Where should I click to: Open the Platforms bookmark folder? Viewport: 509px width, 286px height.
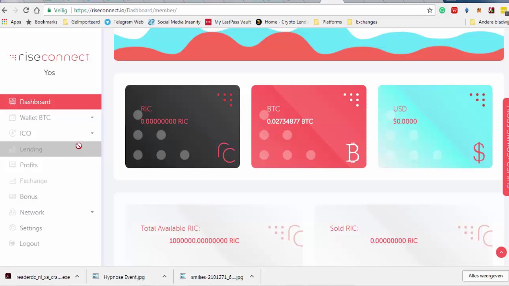point(328,22)
